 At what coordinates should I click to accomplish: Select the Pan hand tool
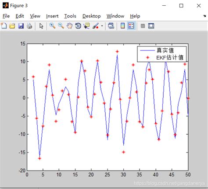69,26
